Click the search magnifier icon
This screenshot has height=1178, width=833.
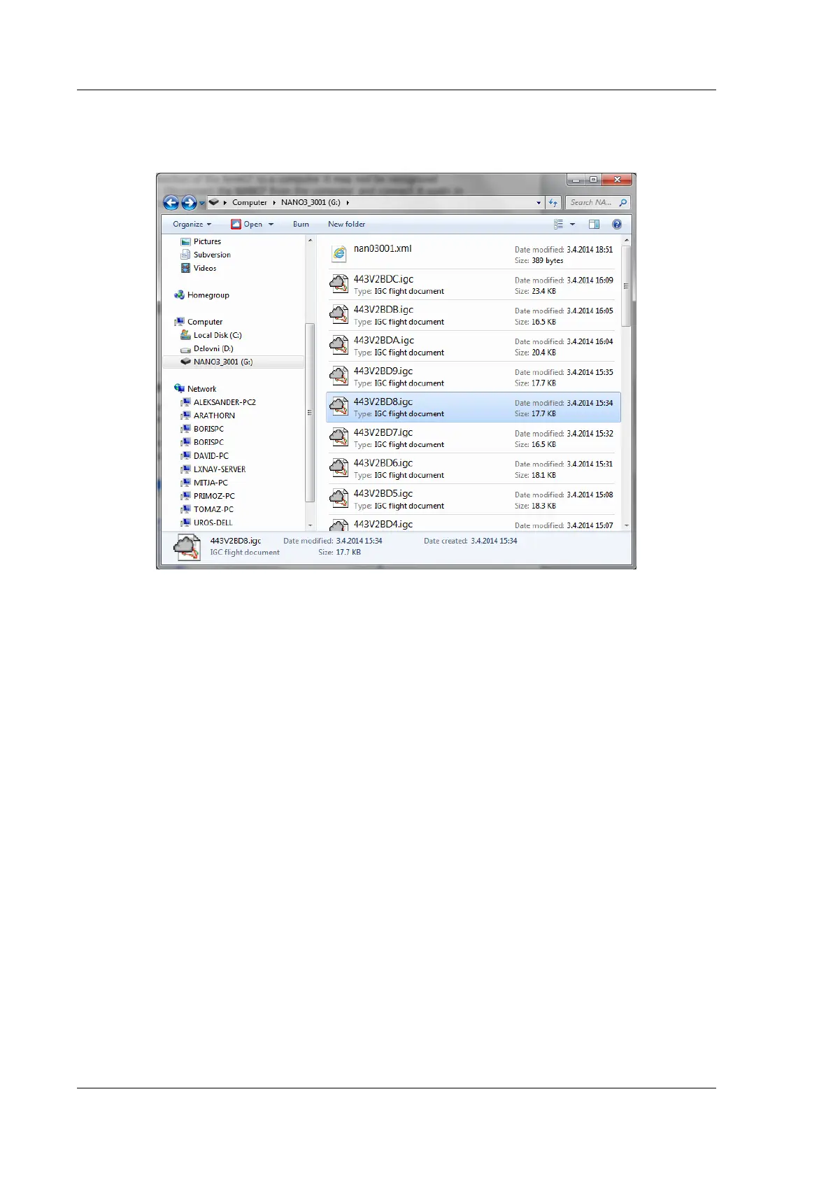pyautogui.click(x=622, y=203)
